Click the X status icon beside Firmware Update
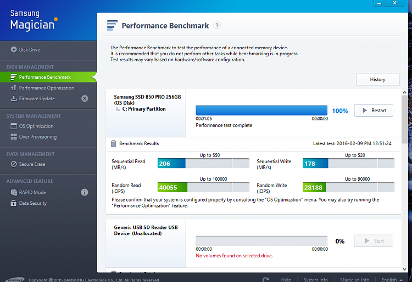412x282 pixels. click(85, 99)
